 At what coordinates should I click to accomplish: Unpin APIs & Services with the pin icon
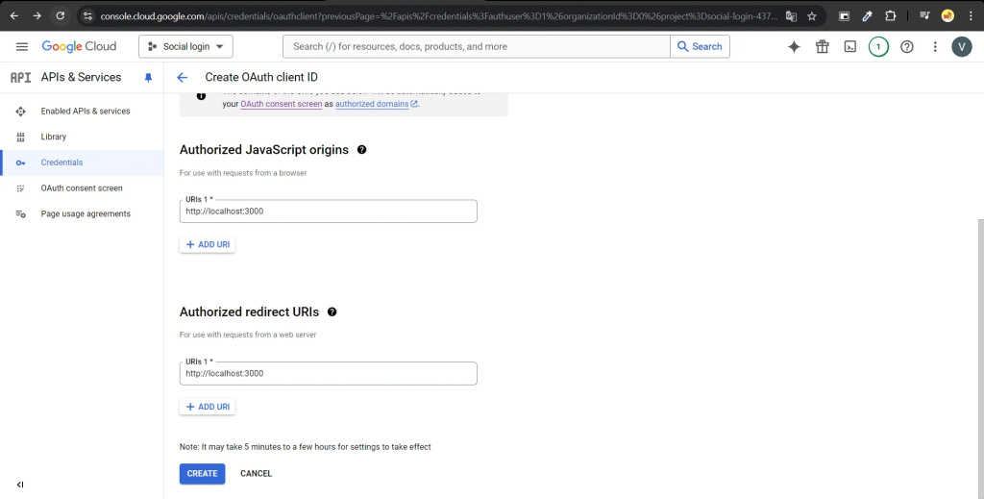tap(148, 77)
